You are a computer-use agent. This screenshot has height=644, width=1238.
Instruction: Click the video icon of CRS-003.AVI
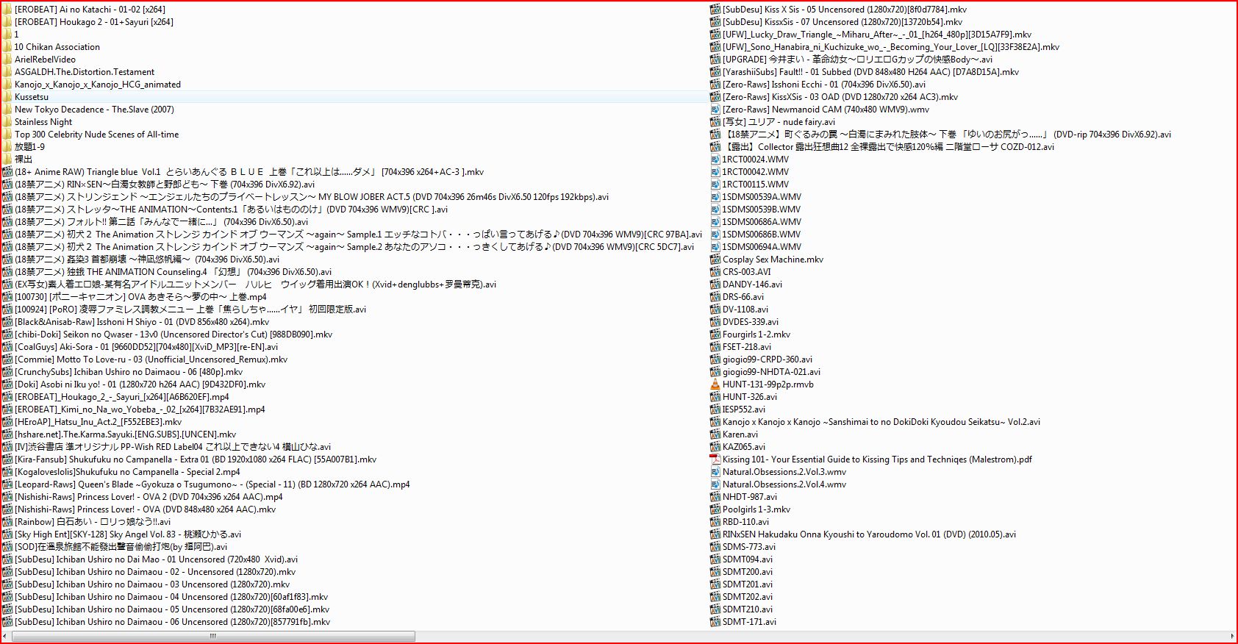[715, 271]
